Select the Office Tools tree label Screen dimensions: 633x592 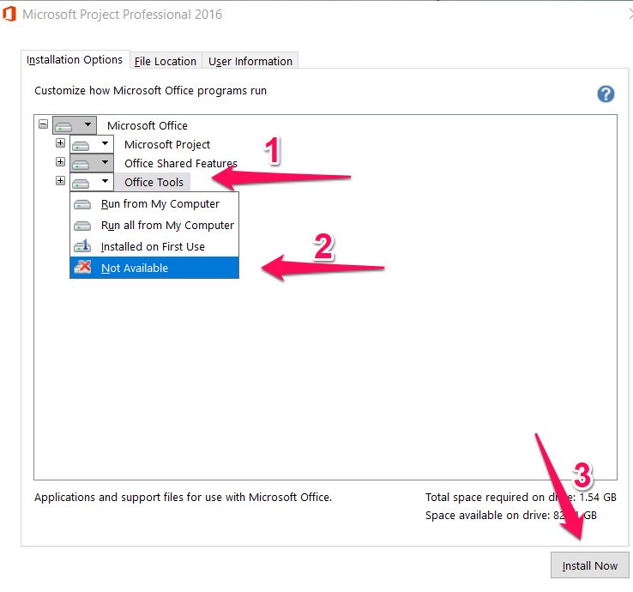[154, 182]
